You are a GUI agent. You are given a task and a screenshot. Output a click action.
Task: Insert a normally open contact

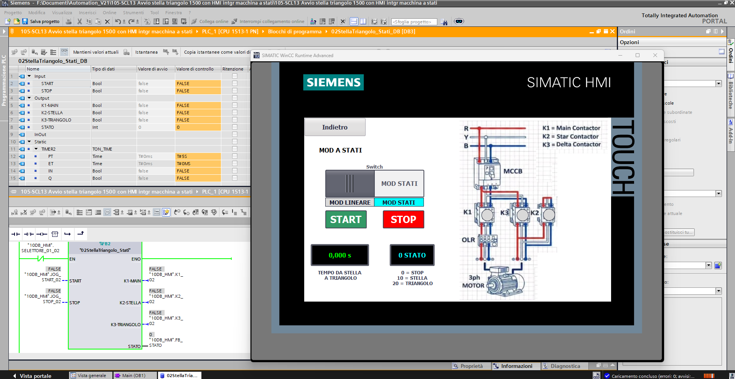16,234
